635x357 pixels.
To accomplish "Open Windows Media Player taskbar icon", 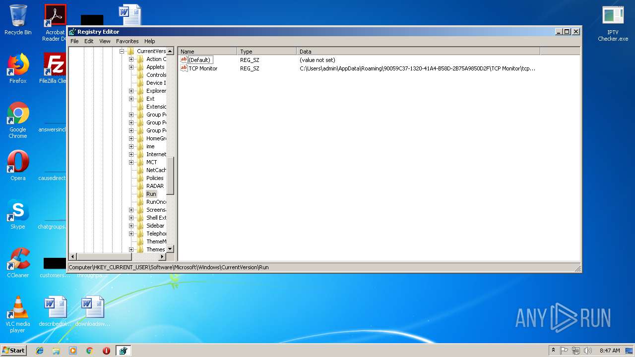I will (73, 351).
